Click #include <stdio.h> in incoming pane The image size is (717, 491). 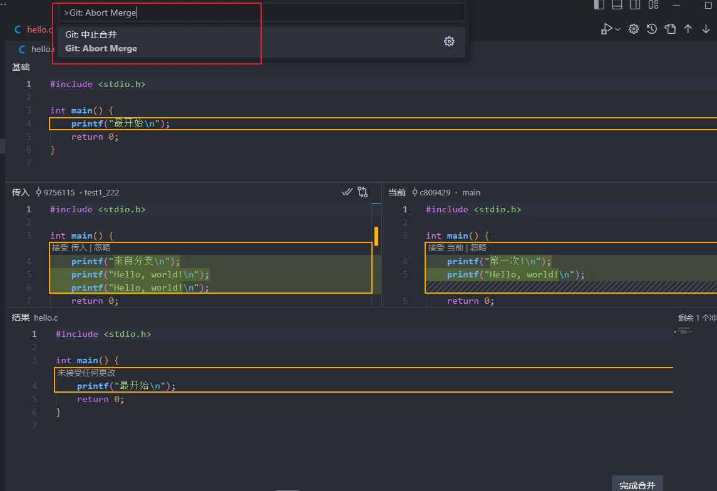[98, 209]
